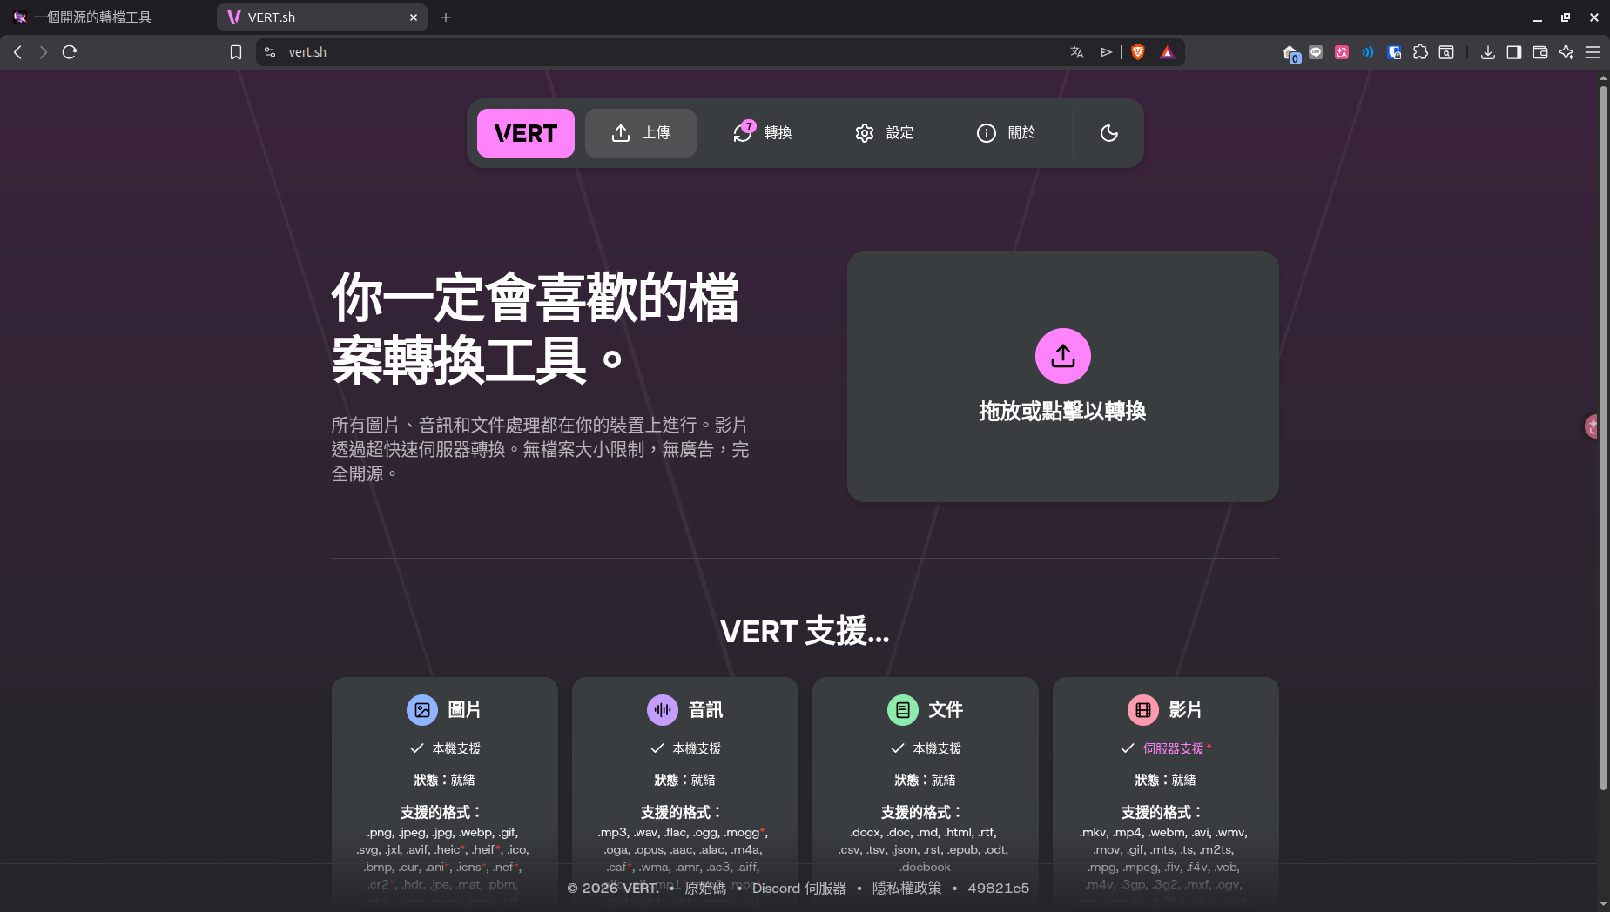This screenshot has width=1610, height=912.
Task: Open the pink translator extension icon
Action: click(x=1342, y=52)
